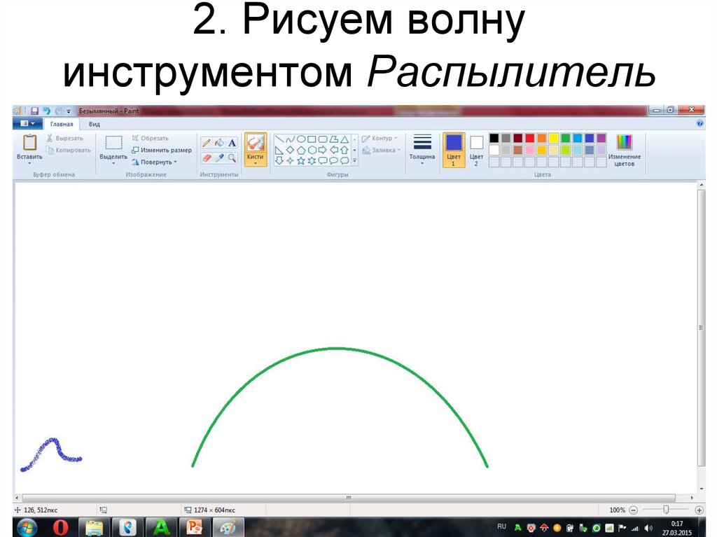Select the rectangle shape in Фигуры gallery
717x537 pixels.
pos(310,139)
